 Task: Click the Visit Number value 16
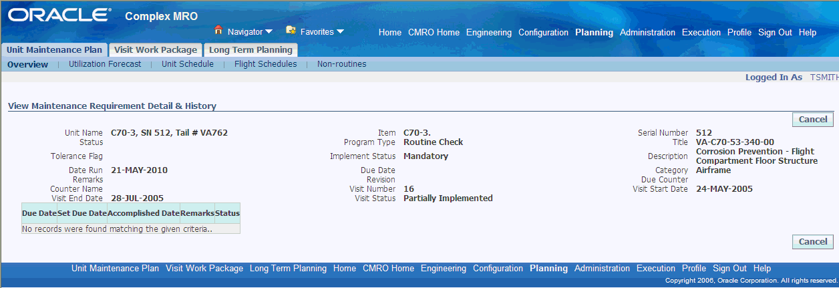tap(409, 189)
